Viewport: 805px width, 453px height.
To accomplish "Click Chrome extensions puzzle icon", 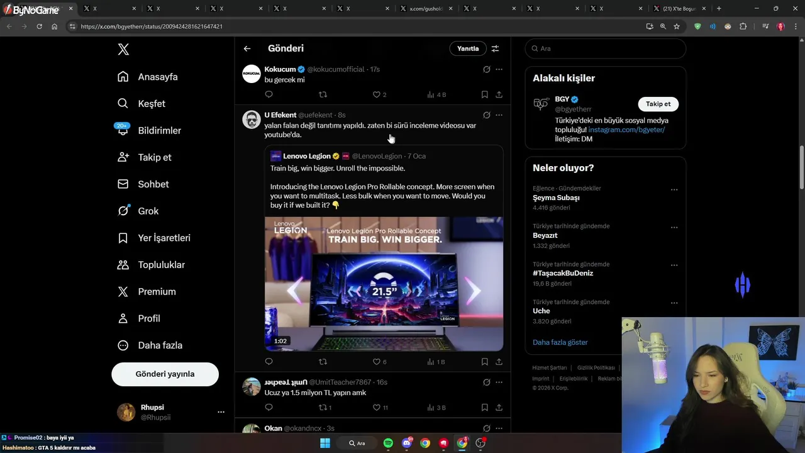I will tap(743, 26).
